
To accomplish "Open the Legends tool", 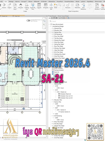I will point(39,6).
